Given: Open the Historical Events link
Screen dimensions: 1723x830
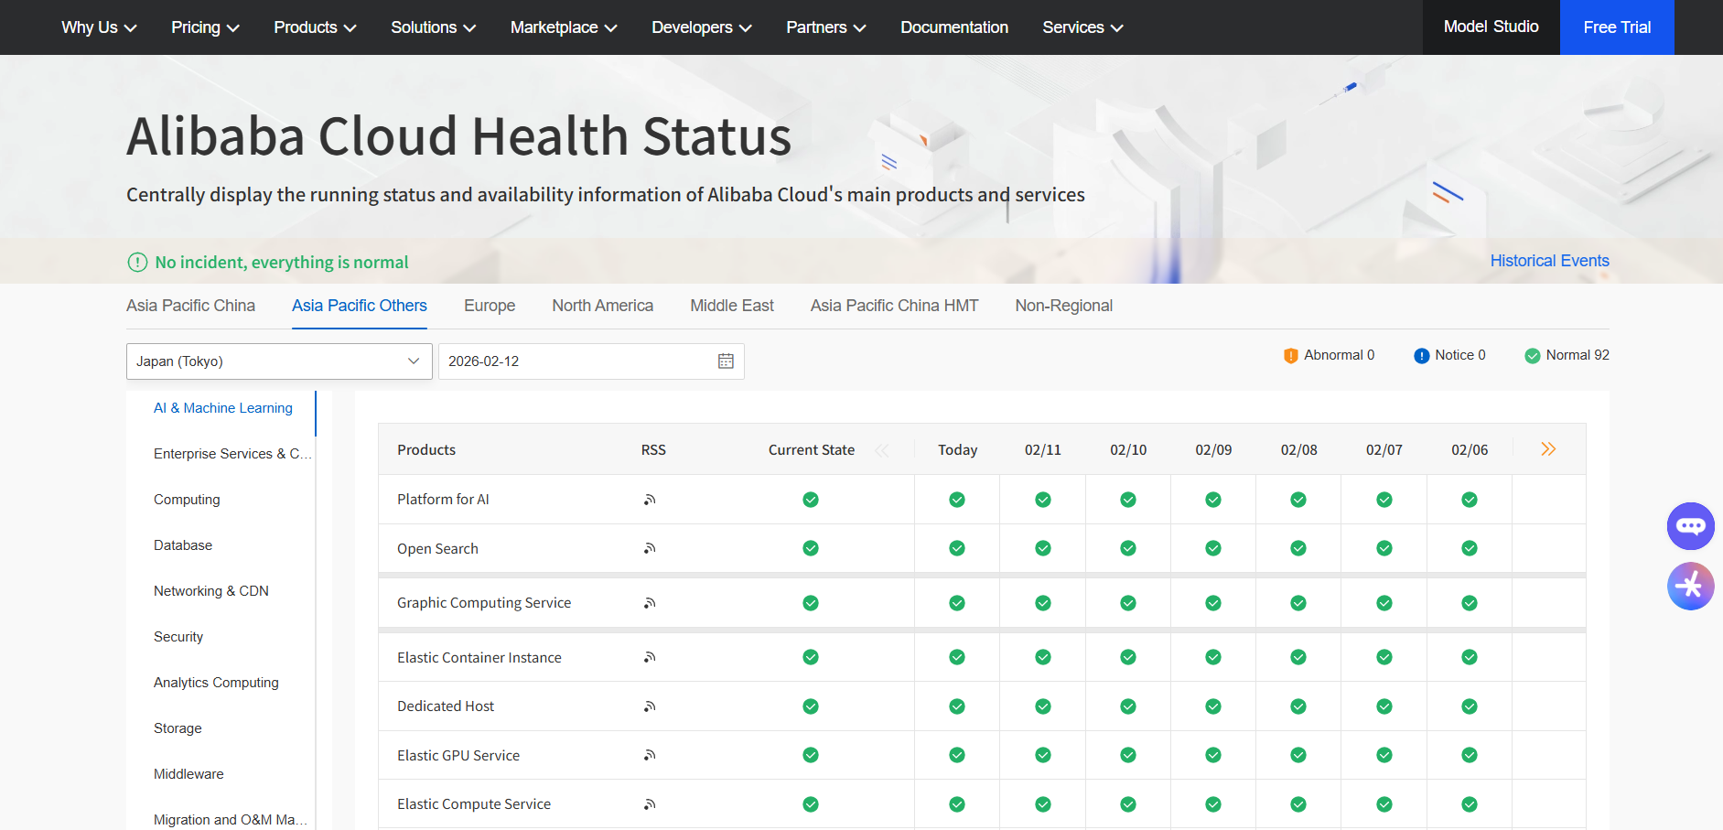Looking at the screenshot, I should 1549,260.
